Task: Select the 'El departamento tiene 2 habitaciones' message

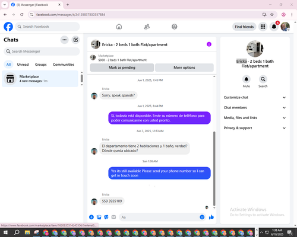Action: click(144, 148)
